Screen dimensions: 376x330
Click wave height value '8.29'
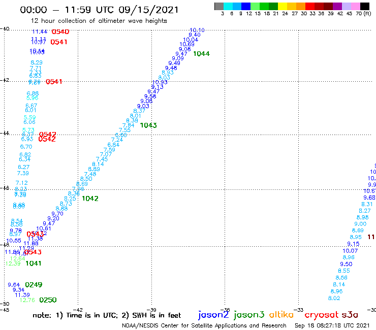click(x=37, y=62)
